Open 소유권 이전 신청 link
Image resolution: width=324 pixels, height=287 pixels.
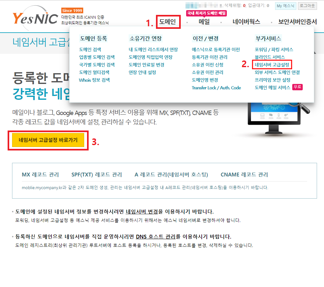coord(207,65)
